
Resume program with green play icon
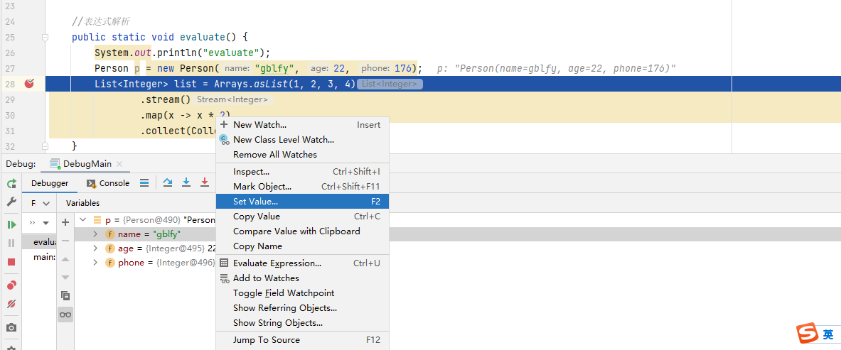11,224
